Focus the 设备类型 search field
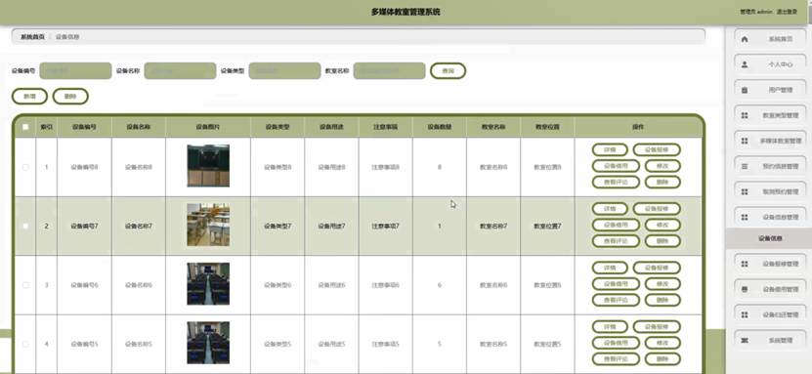Image resolution: width=812 pixels, height=374 pixels. pyautogui.click(x=284, y=71)
